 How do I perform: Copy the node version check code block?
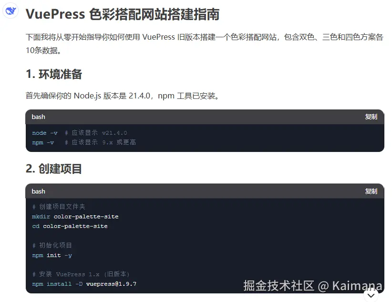click(x=371, y=117)
